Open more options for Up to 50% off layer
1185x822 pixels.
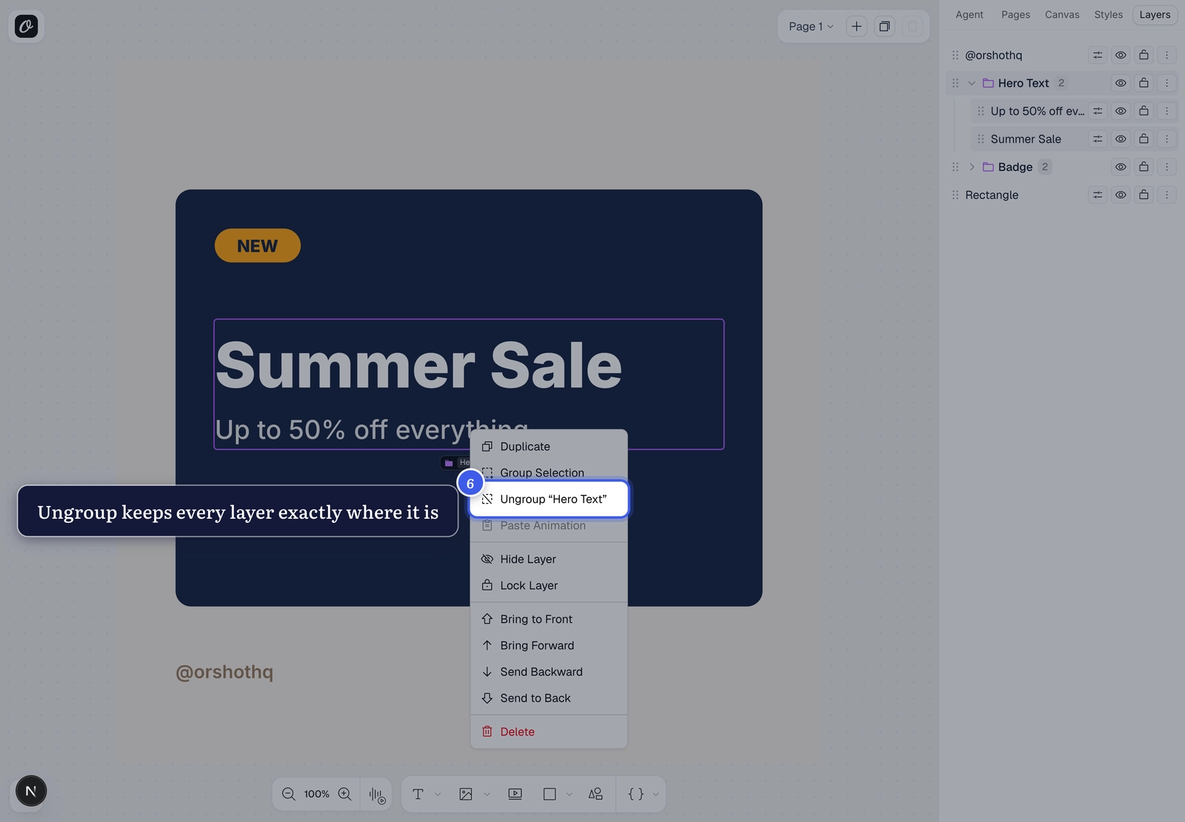1166,111
